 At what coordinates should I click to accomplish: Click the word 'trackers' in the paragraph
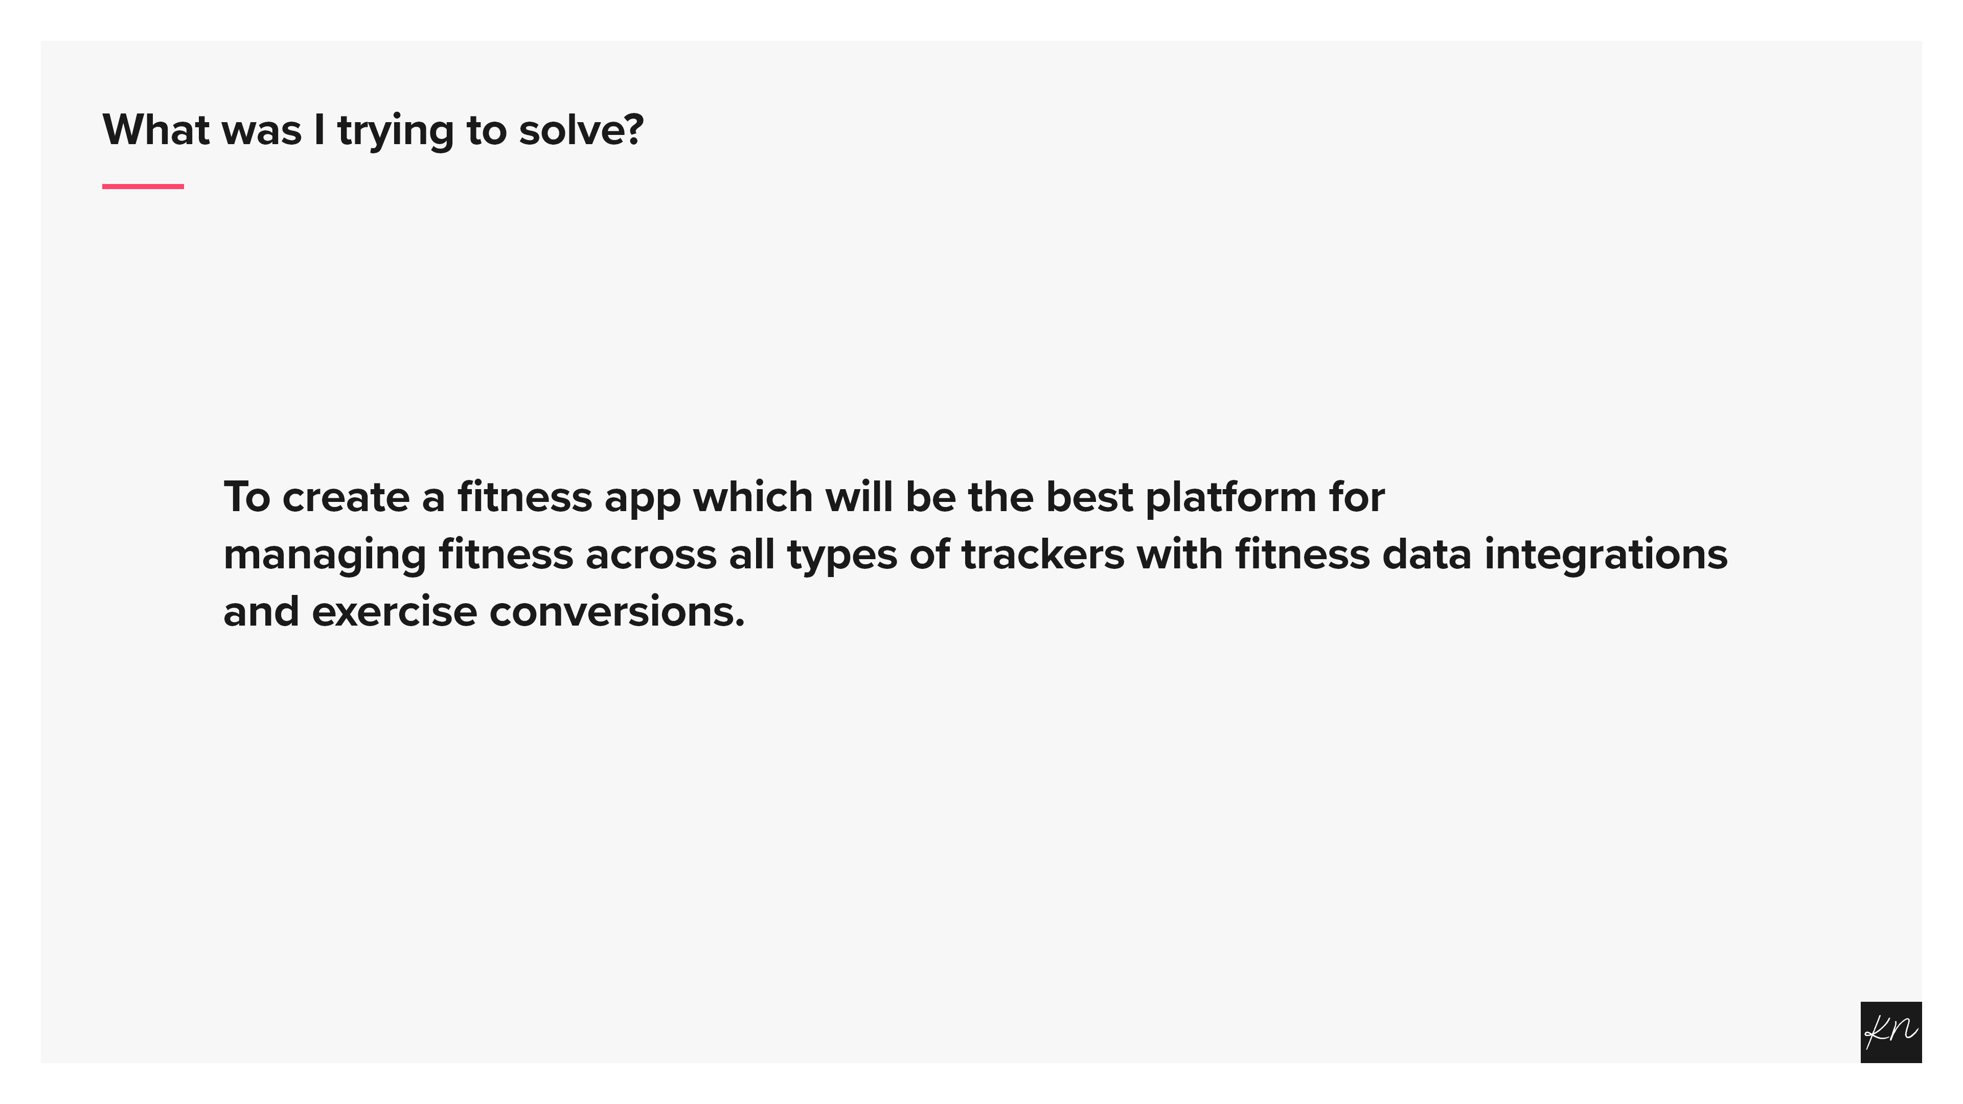pos(1042,555)
